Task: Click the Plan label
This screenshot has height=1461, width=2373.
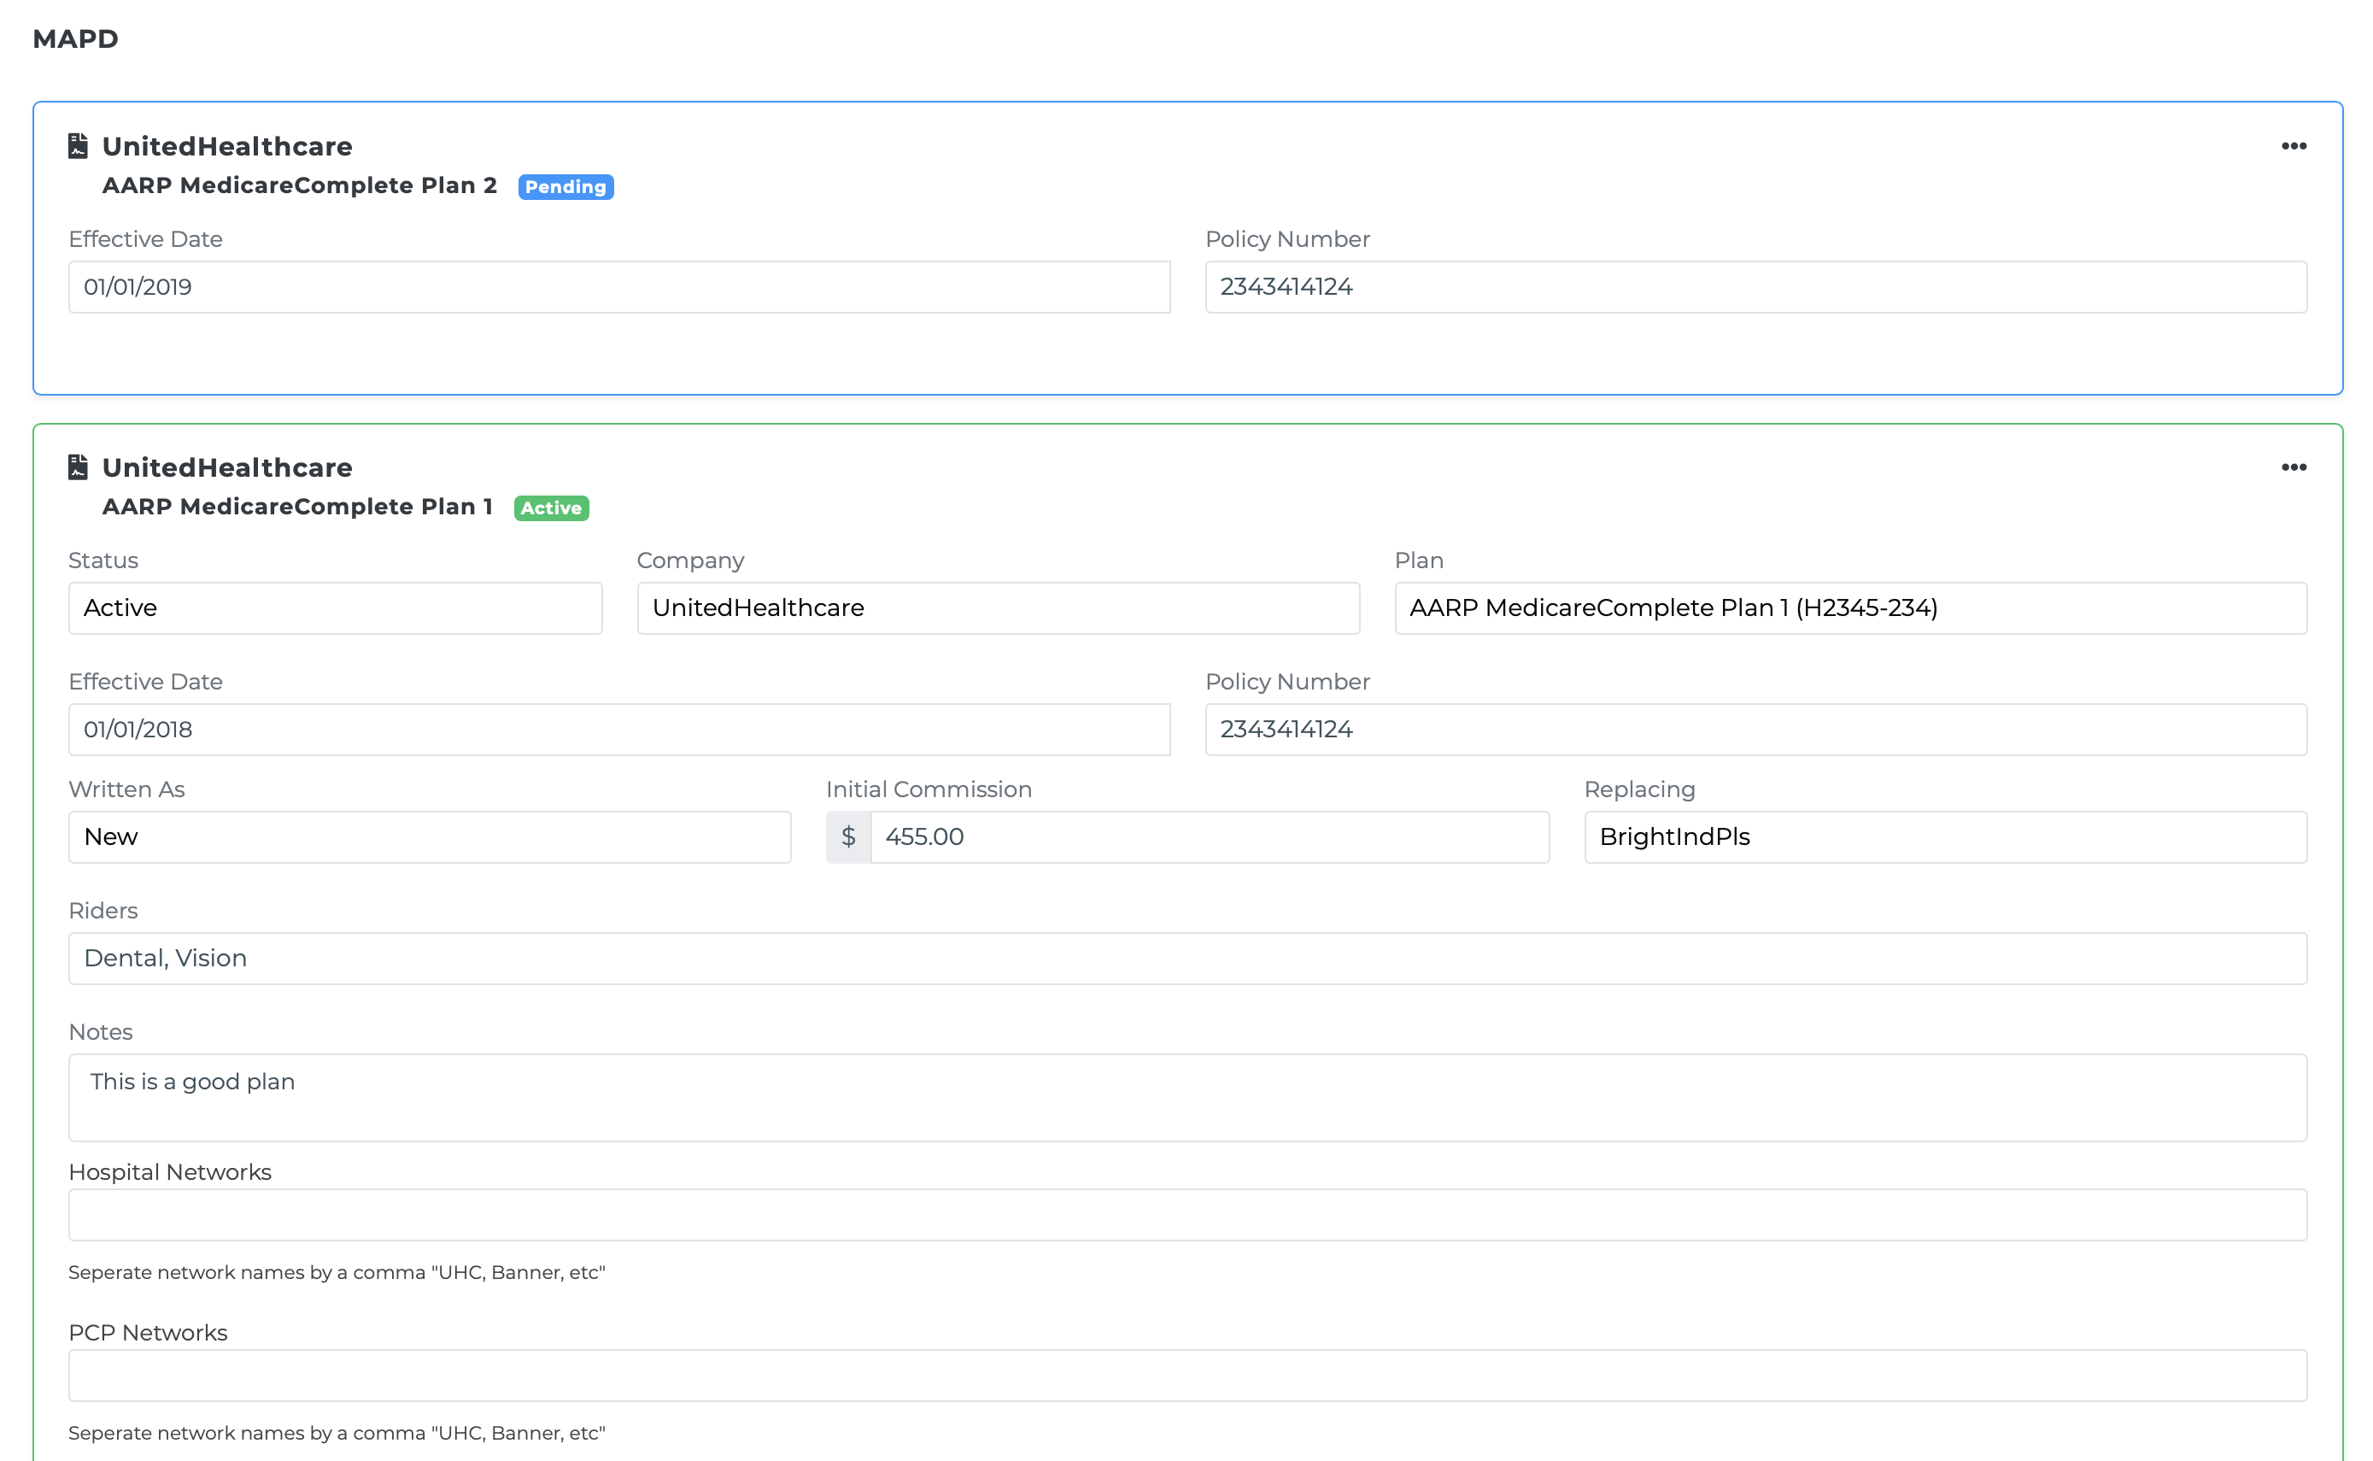Action: [1419, 560]
